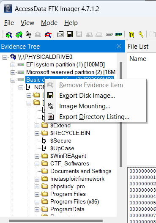Click the grayed Export Logical Image toolbar icon

79,34
